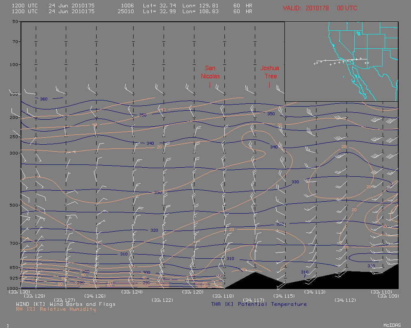Click the 925 pressure level axis label
Screen dimensions: 411x328
(x=14, y=278)
